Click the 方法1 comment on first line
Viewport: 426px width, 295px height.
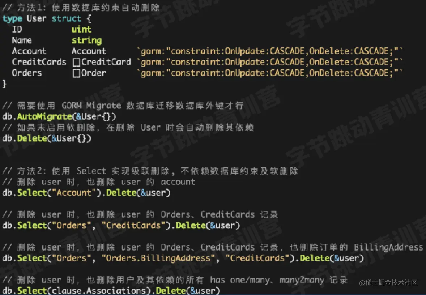click(81, 8)
